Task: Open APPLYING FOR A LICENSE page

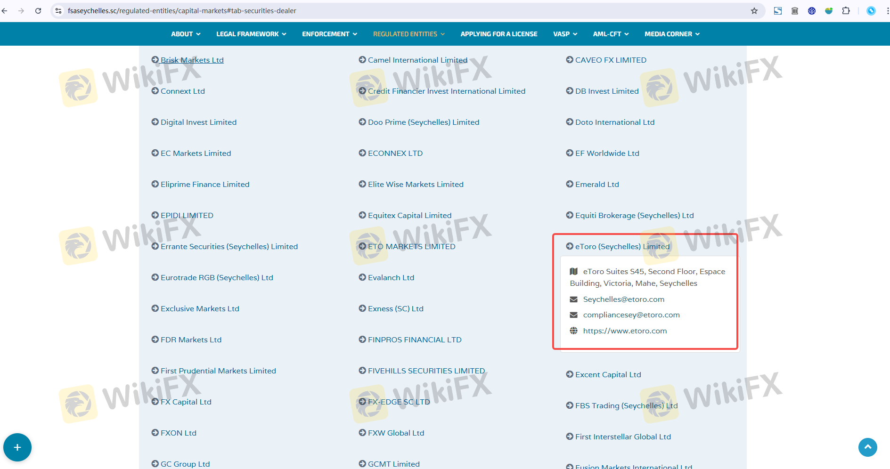Action: point(499,34)
